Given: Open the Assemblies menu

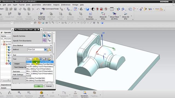Looking at the screenshot, I should 36,5.
